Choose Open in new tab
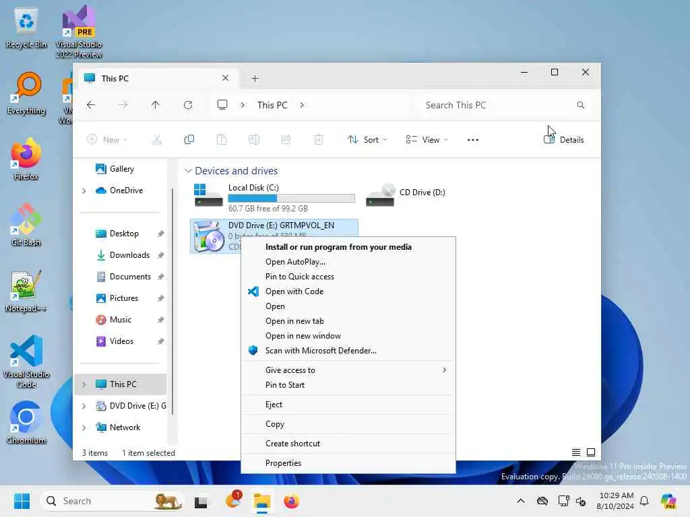Image resolution: width=690 pixels, height=517 pixels. click(348, 321)
